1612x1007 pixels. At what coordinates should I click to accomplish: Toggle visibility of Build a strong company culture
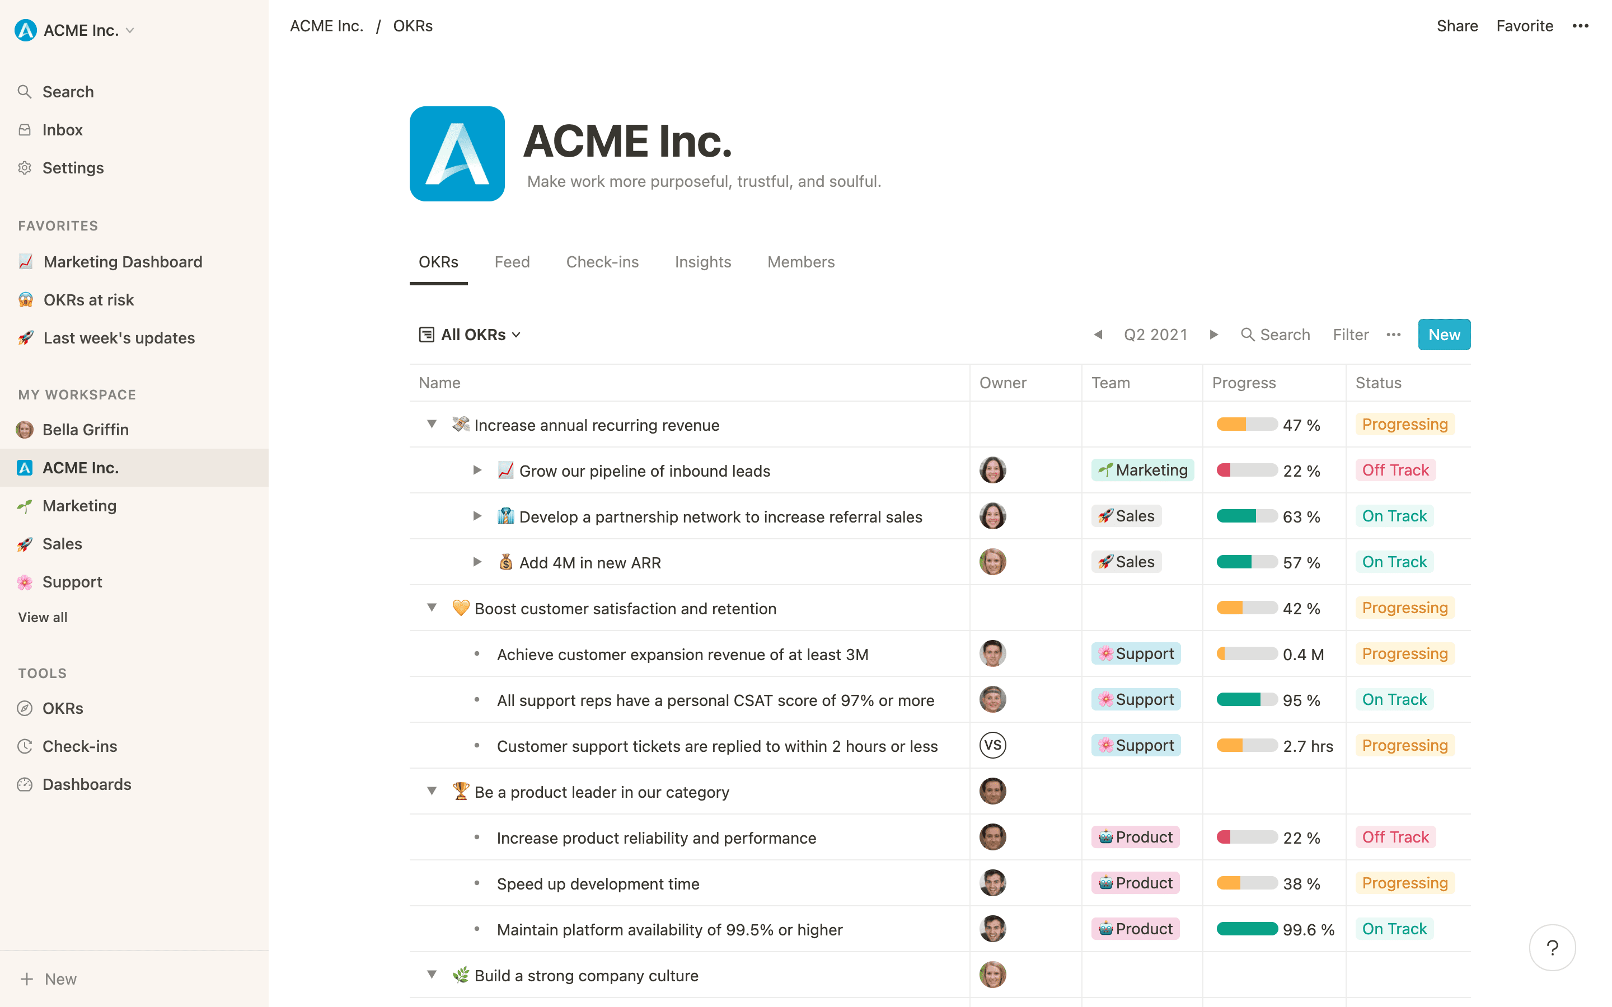tap(429, 975)
